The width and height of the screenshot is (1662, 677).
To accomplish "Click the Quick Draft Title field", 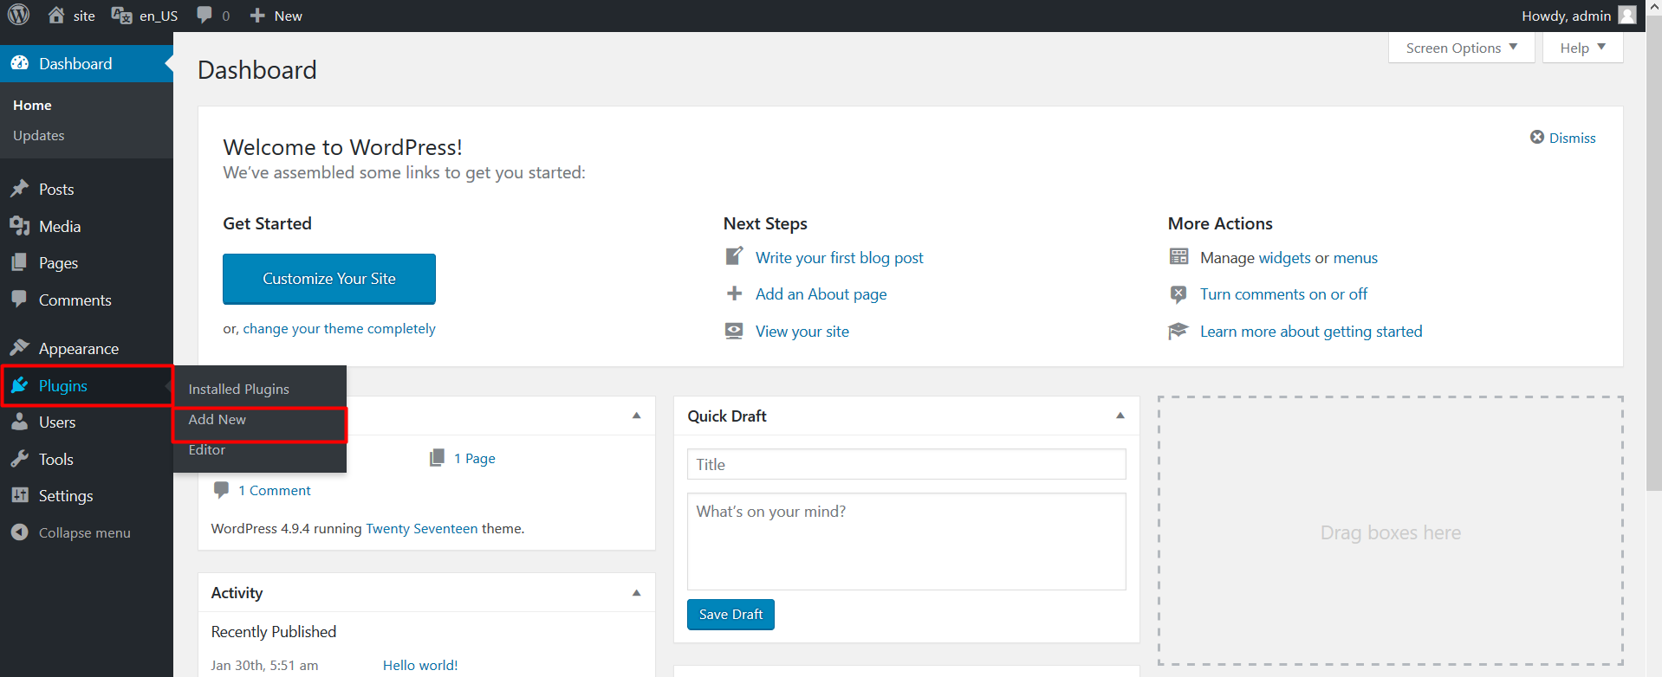I will tap(906, 464).
